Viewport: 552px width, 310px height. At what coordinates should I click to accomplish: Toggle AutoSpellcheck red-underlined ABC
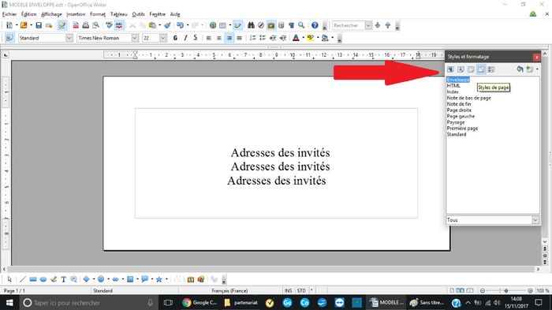tap(119, 25)
